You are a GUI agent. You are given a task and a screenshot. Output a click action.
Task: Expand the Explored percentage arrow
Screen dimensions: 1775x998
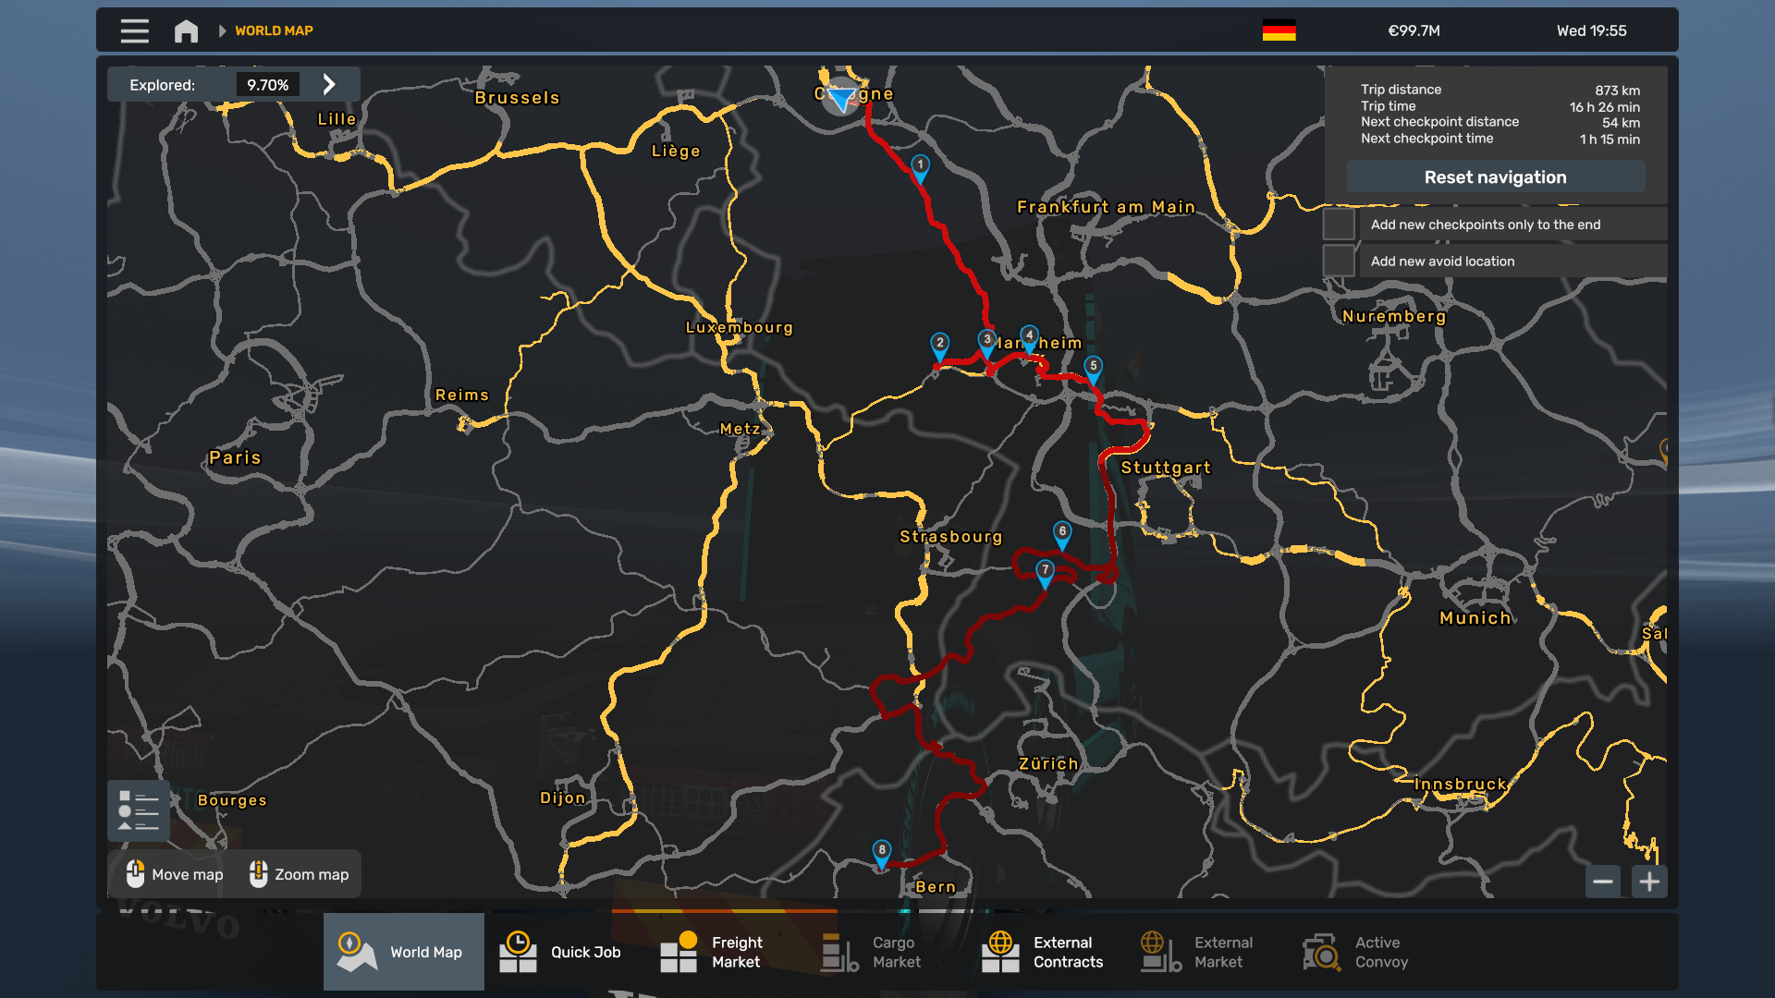point(329,84)
